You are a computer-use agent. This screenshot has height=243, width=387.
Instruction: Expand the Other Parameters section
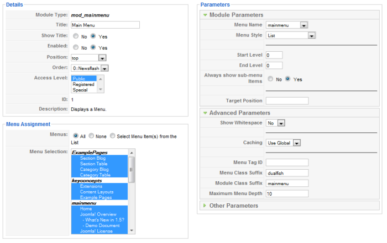pos(205,206)
